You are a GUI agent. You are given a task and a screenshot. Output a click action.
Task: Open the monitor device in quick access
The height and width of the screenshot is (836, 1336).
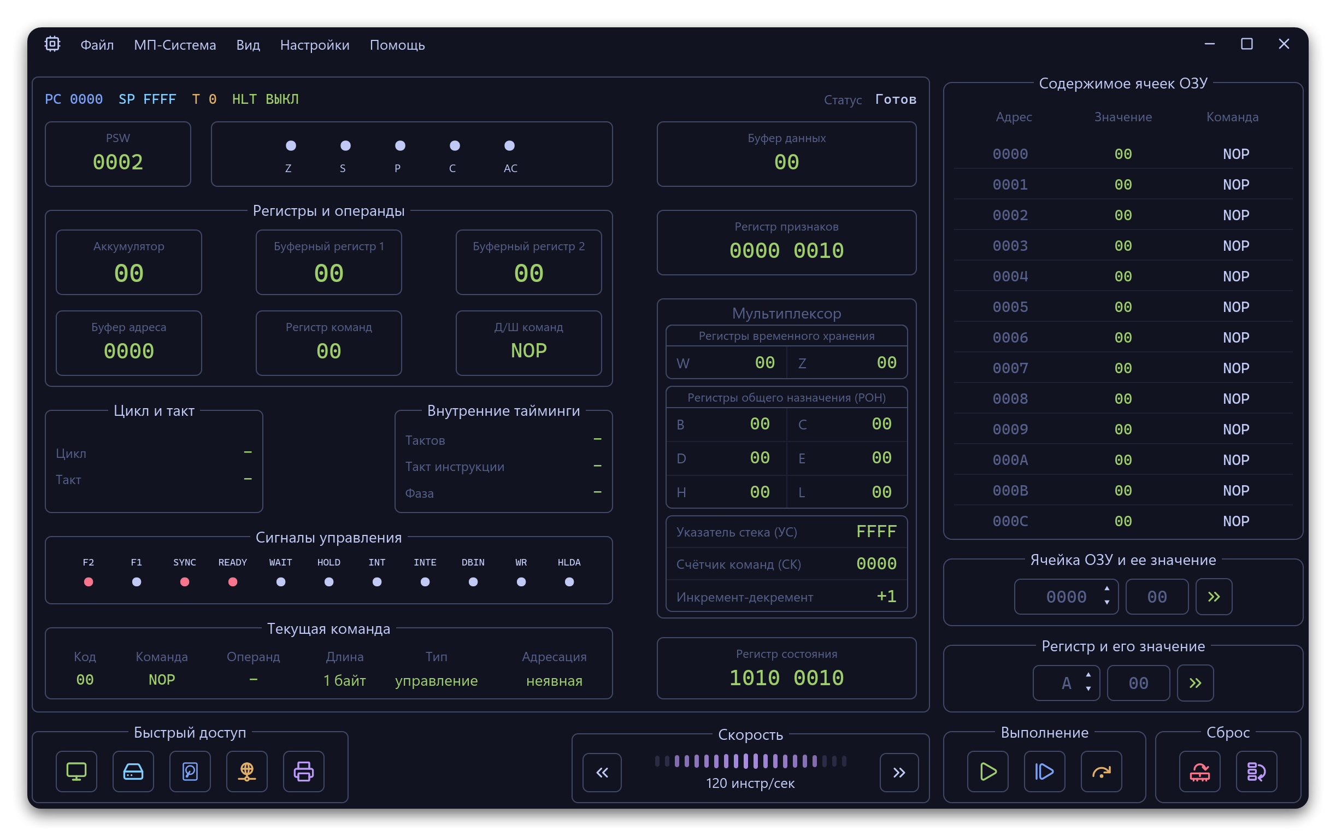76,772
